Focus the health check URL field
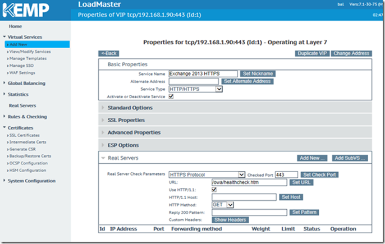Viewport: 385px width, 244px height. pos(249,182)
